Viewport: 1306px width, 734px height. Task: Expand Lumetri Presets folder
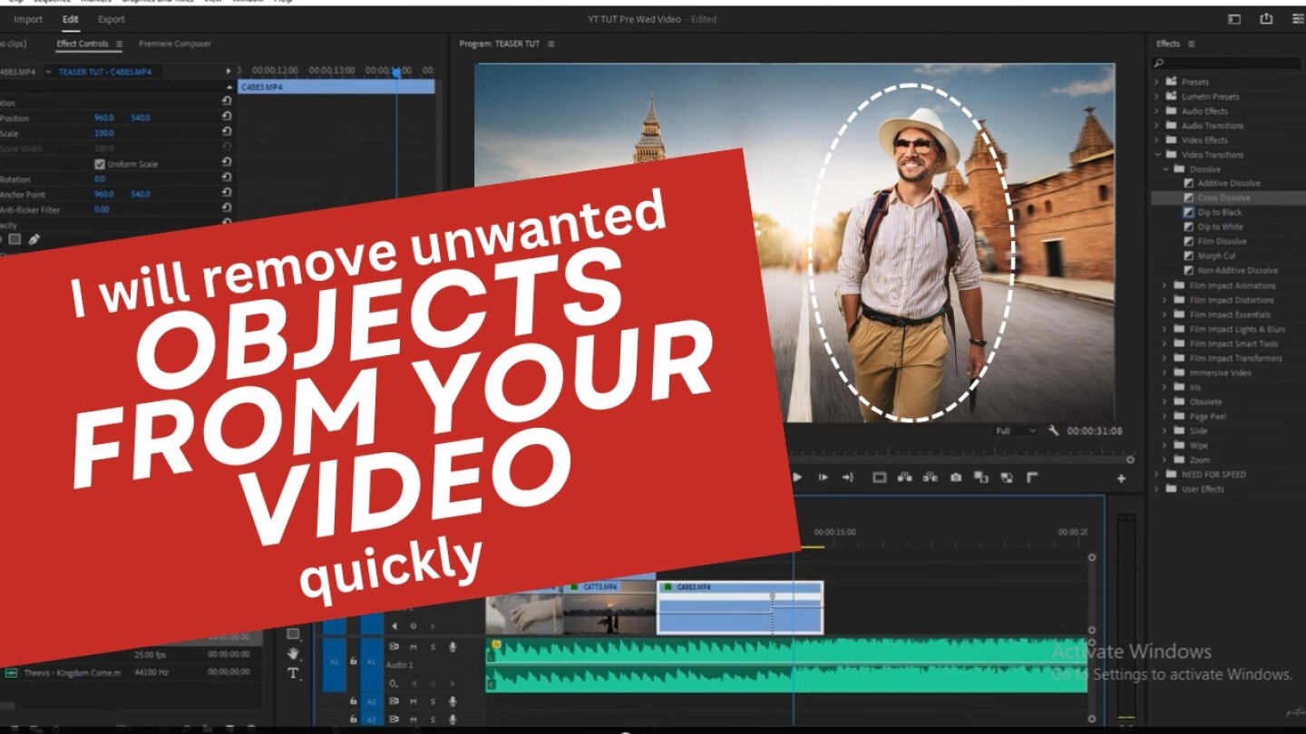pyautogui.click(x=1157, y=96)
